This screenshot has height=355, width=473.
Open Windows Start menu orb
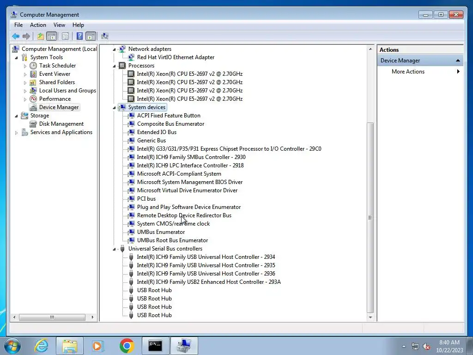click(12, 346)
